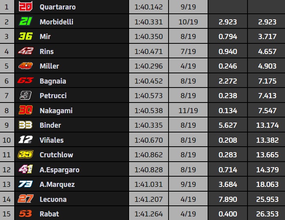
Task: Open rider name Rabat
Action: (x=49, y=214)
